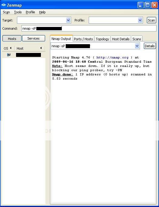Open the Scan menu
The width and height of the screenshot is (159, 207).
point(6,12)
